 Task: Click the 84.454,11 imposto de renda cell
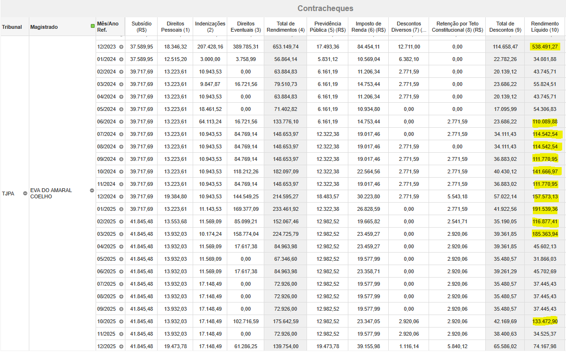[x=369, y=47]
